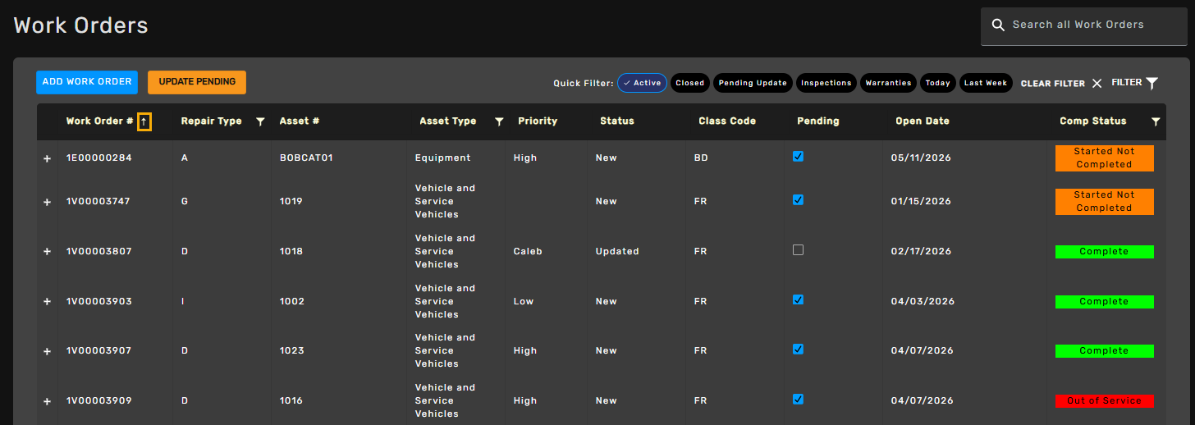Click green Complete badge for 1V00003907
Image resolution: width=1195 pixels, height=425 pixels.
(1105, 351)
